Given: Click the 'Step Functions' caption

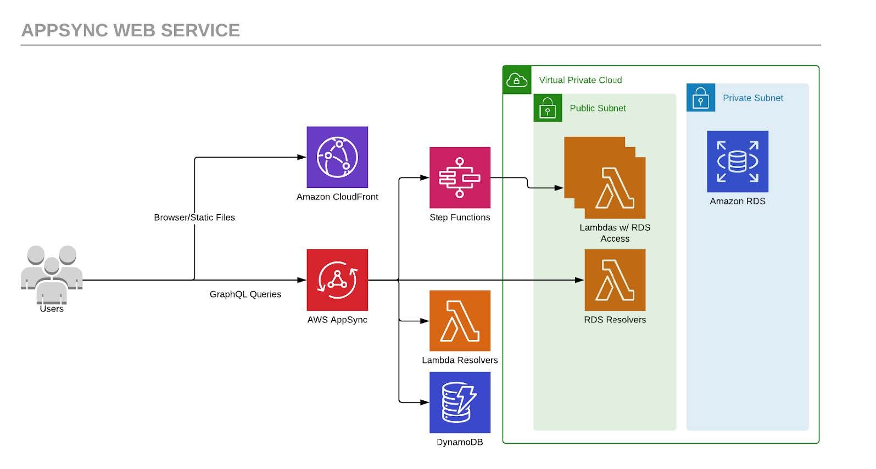Looking at the screenshot, I should click(460, 217).
